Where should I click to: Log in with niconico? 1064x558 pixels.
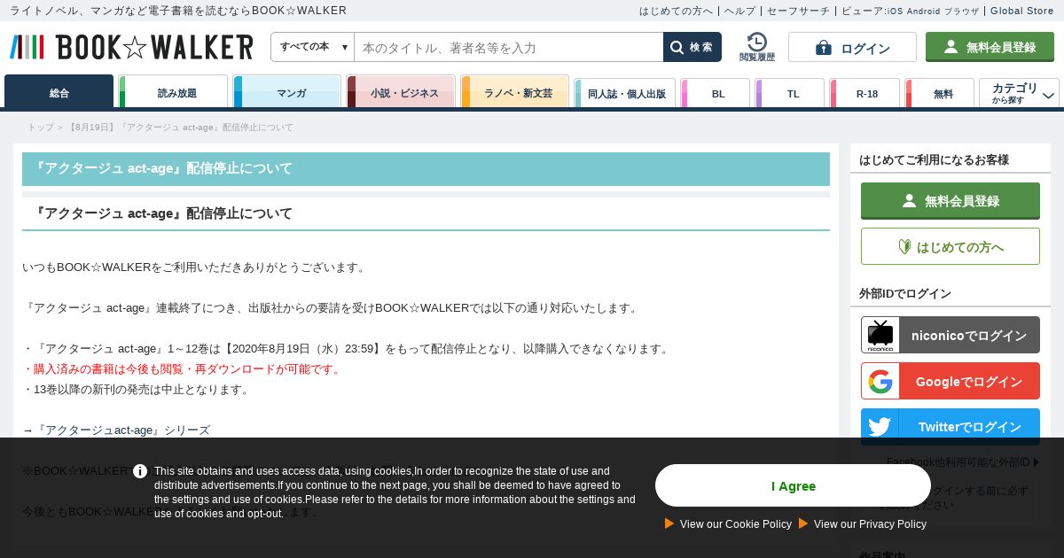pyautogui.click(x=951, y=335)
